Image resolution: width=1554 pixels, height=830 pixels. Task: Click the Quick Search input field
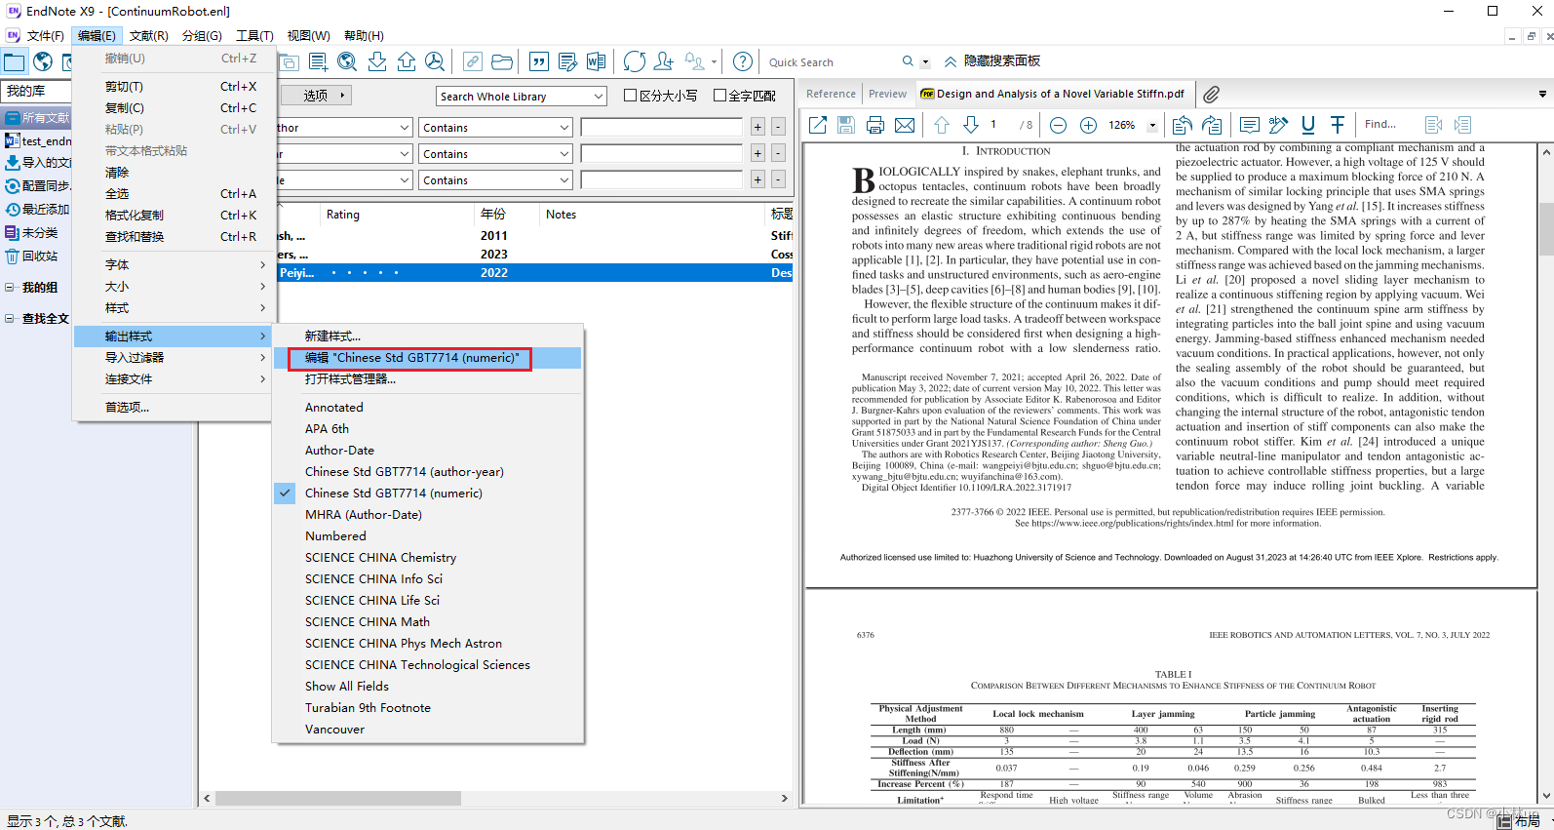pos(831,62)
